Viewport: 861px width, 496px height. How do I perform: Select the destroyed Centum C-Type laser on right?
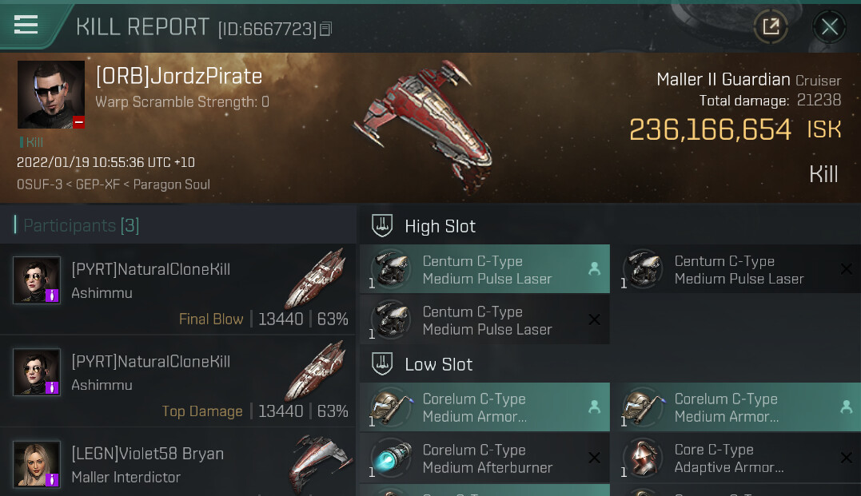click(x=738, y=269)
